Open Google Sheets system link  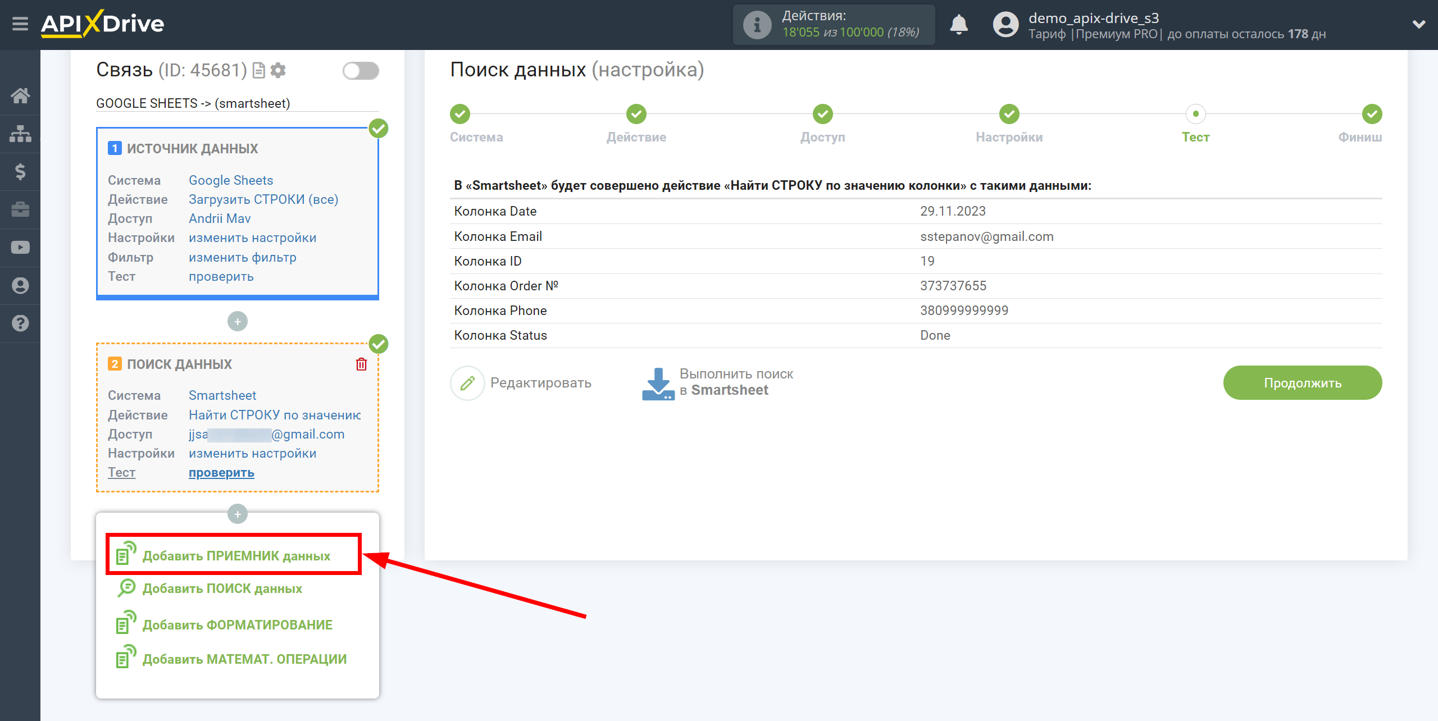pyautogui.click(x=231, y=180)
